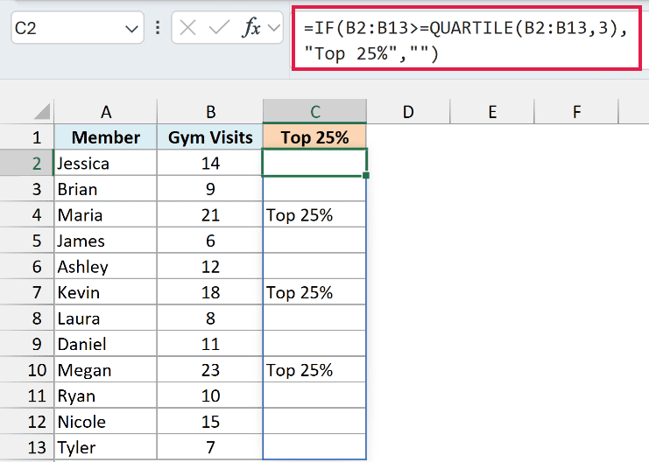Click the Name Box showing C2
This screenshot has height=462, width=649.
(x=77, y=28)
